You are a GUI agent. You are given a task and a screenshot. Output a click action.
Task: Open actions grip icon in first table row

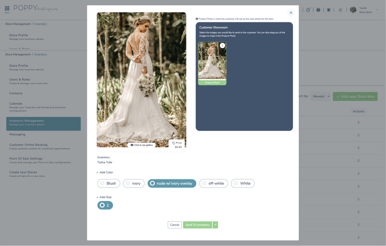coord(358,122)
